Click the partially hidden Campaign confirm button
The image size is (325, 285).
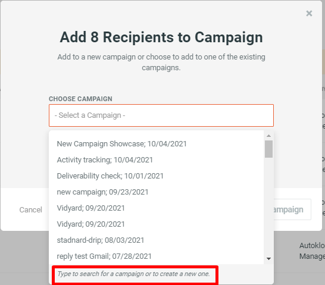292,209
